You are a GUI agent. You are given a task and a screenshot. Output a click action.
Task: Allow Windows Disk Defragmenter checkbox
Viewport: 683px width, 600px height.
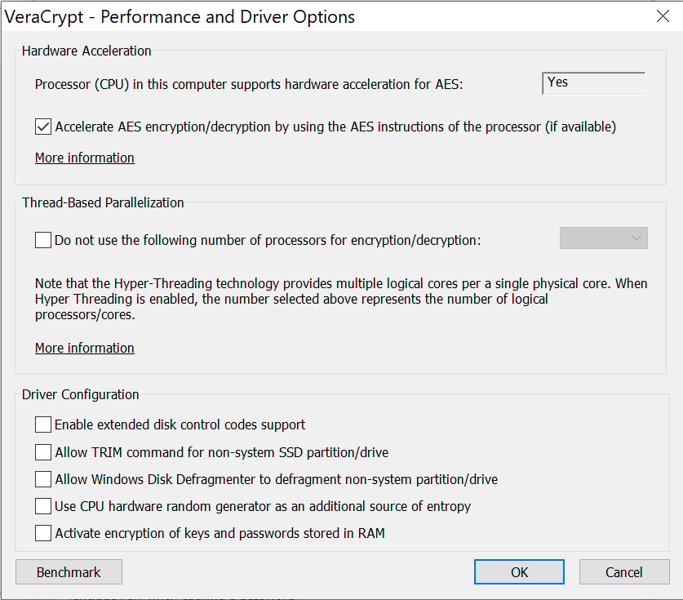point(43,479)
